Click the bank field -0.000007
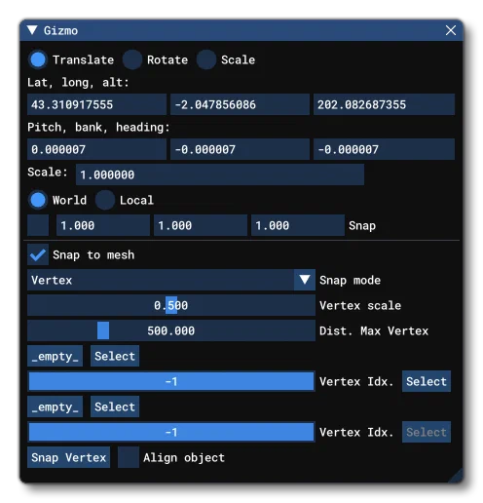The height and width of the screenshot is (503, 483). point(240,149)
